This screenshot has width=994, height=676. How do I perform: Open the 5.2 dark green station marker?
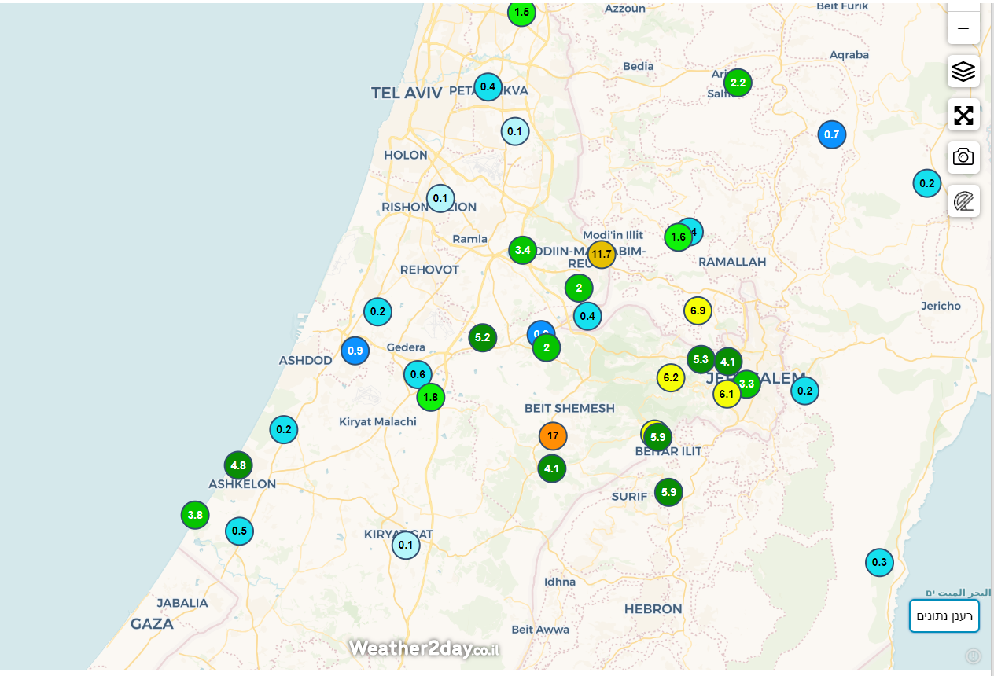tap(482, 338)
